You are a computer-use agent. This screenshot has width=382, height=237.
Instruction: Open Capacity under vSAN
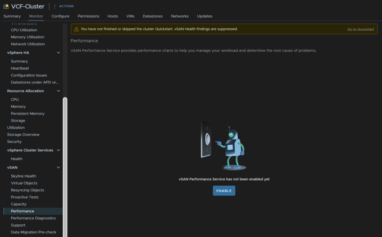pos(19,204)
